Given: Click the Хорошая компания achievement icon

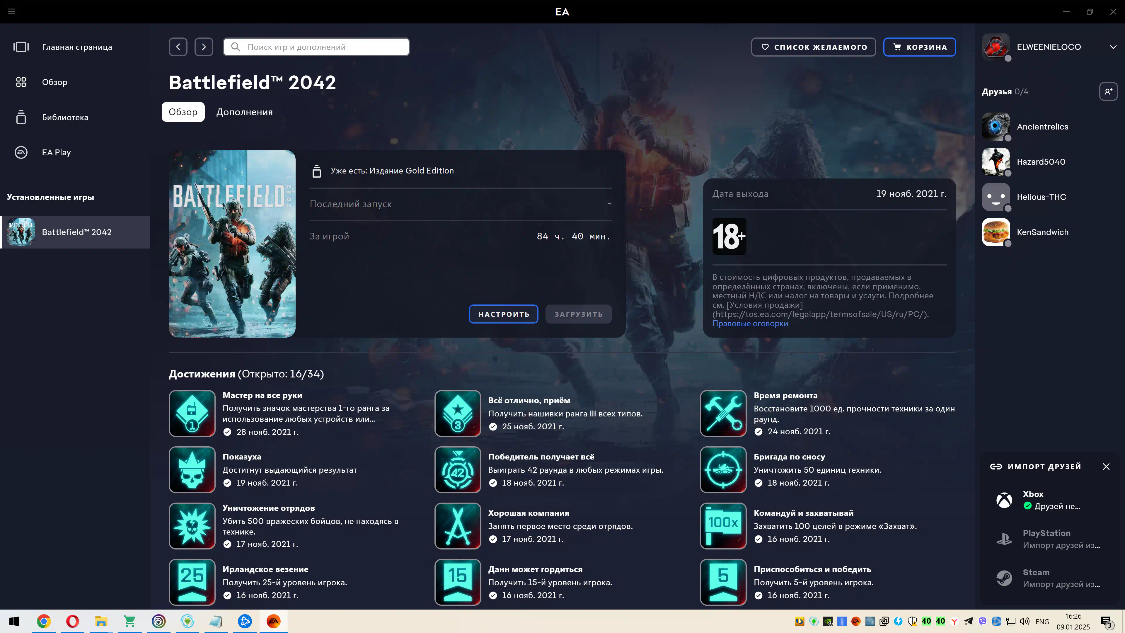Looking at the screenshot, I should click(458, 526).
